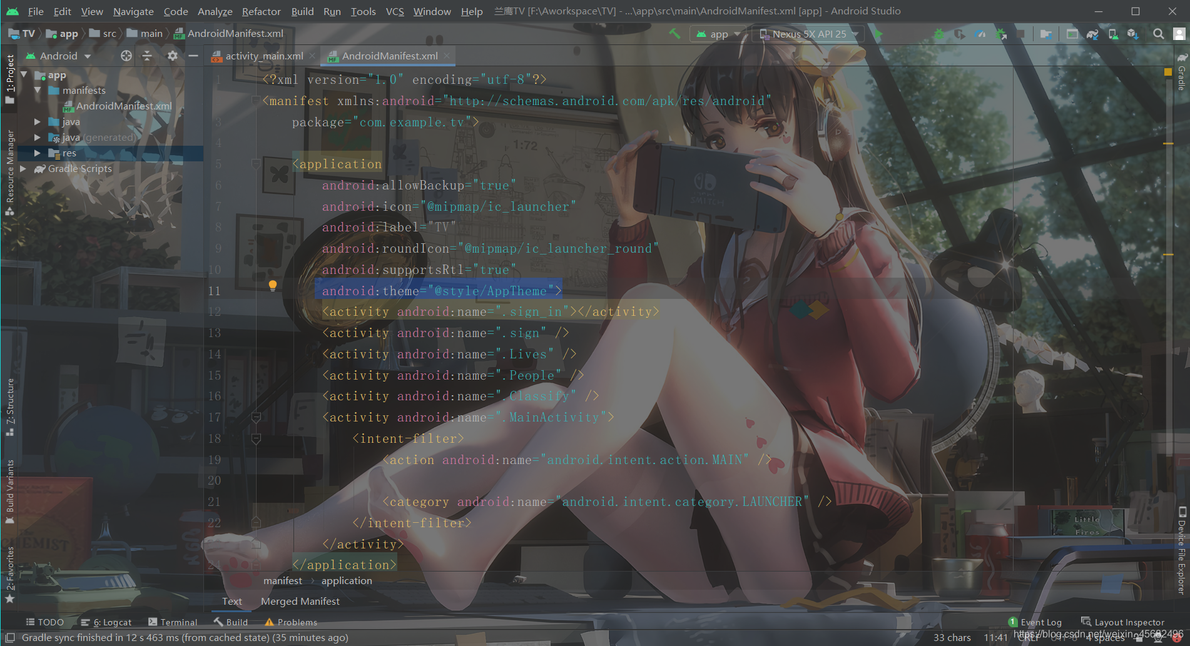Click Attach Debugger to Android Process icon
1190x646 pixels.
pos(1001,34)
